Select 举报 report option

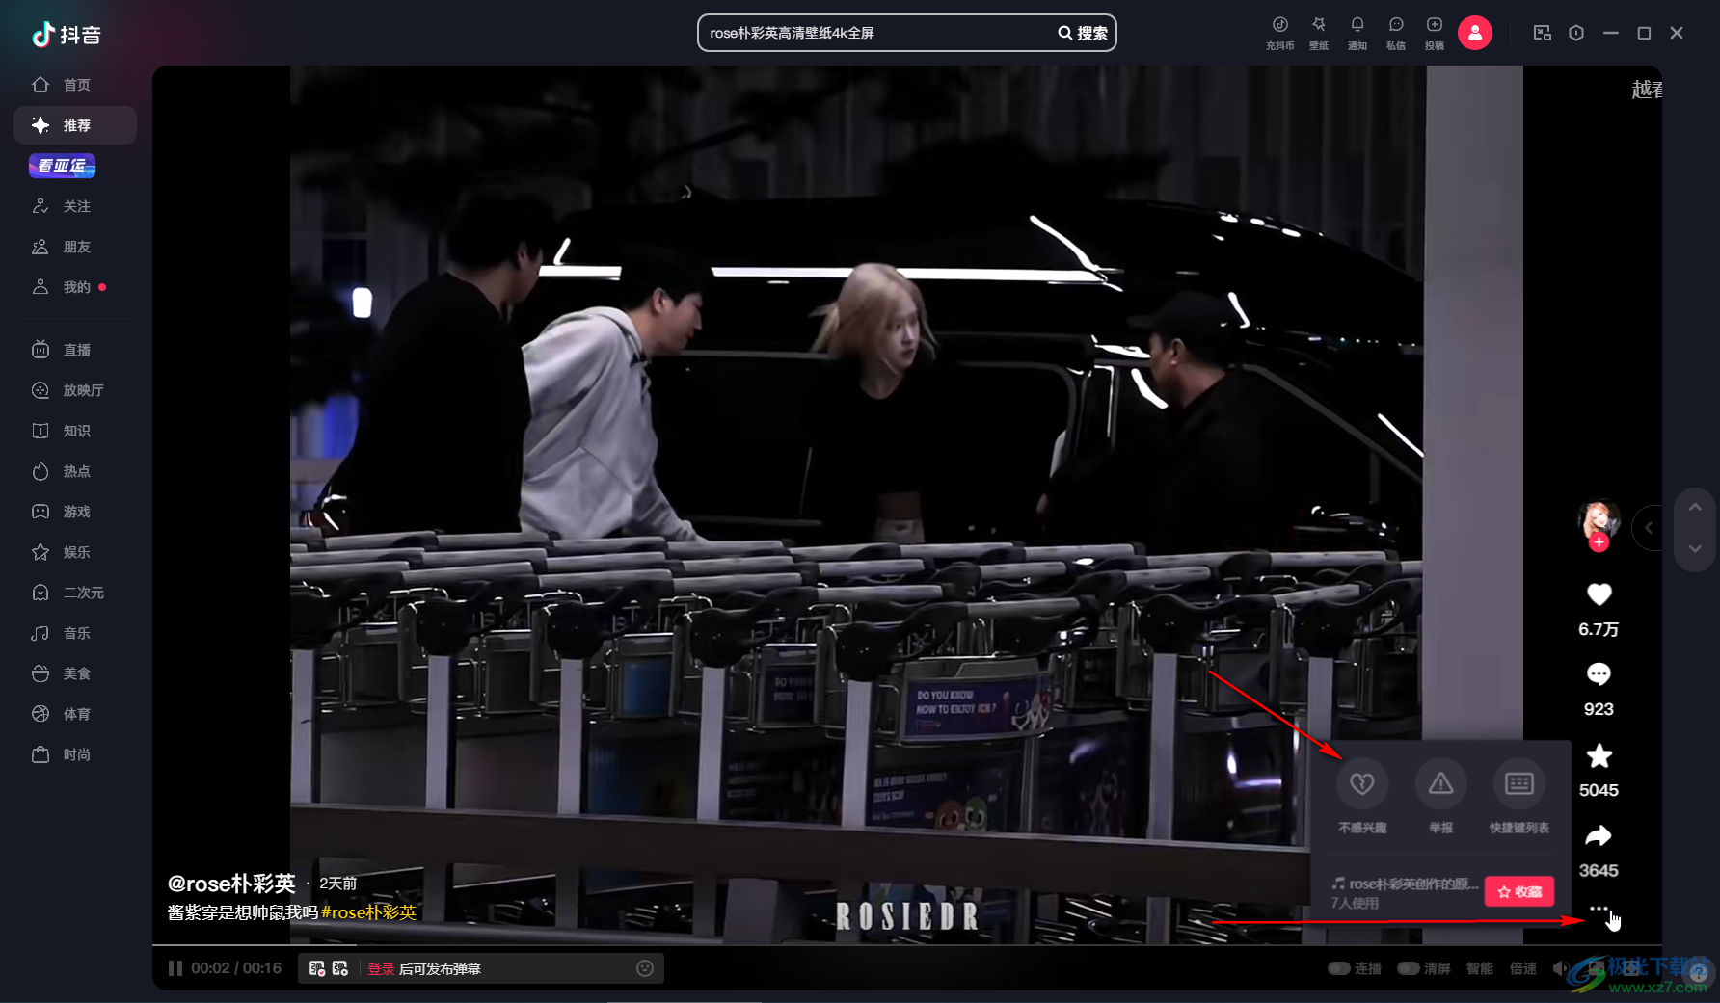(x=1440, y=796)
